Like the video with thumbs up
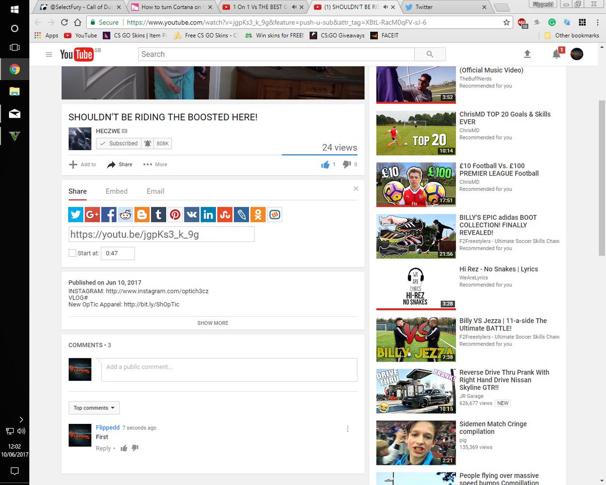606x485 pixels. (325, 164)
